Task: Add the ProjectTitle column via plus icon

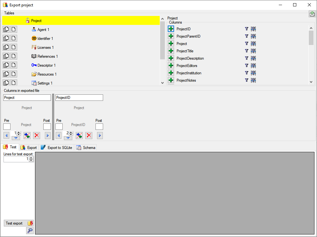Action: 171,51
